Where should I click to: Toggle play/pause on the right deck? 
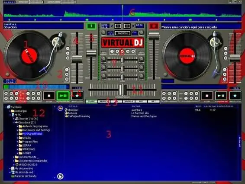[221, 96]
